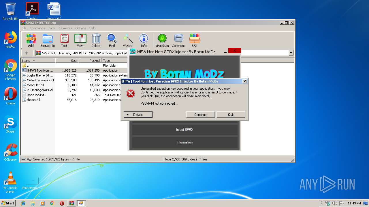Screen dimensions: 369x207
Task: Run VirusScan from WinRAR toolbar
Action: [x=162, y=40]
